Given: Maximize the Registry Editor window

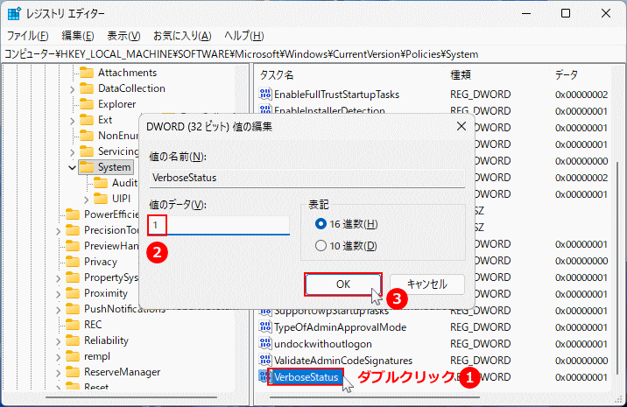Looking at the screenshot, I should click(x=566, y=13).
